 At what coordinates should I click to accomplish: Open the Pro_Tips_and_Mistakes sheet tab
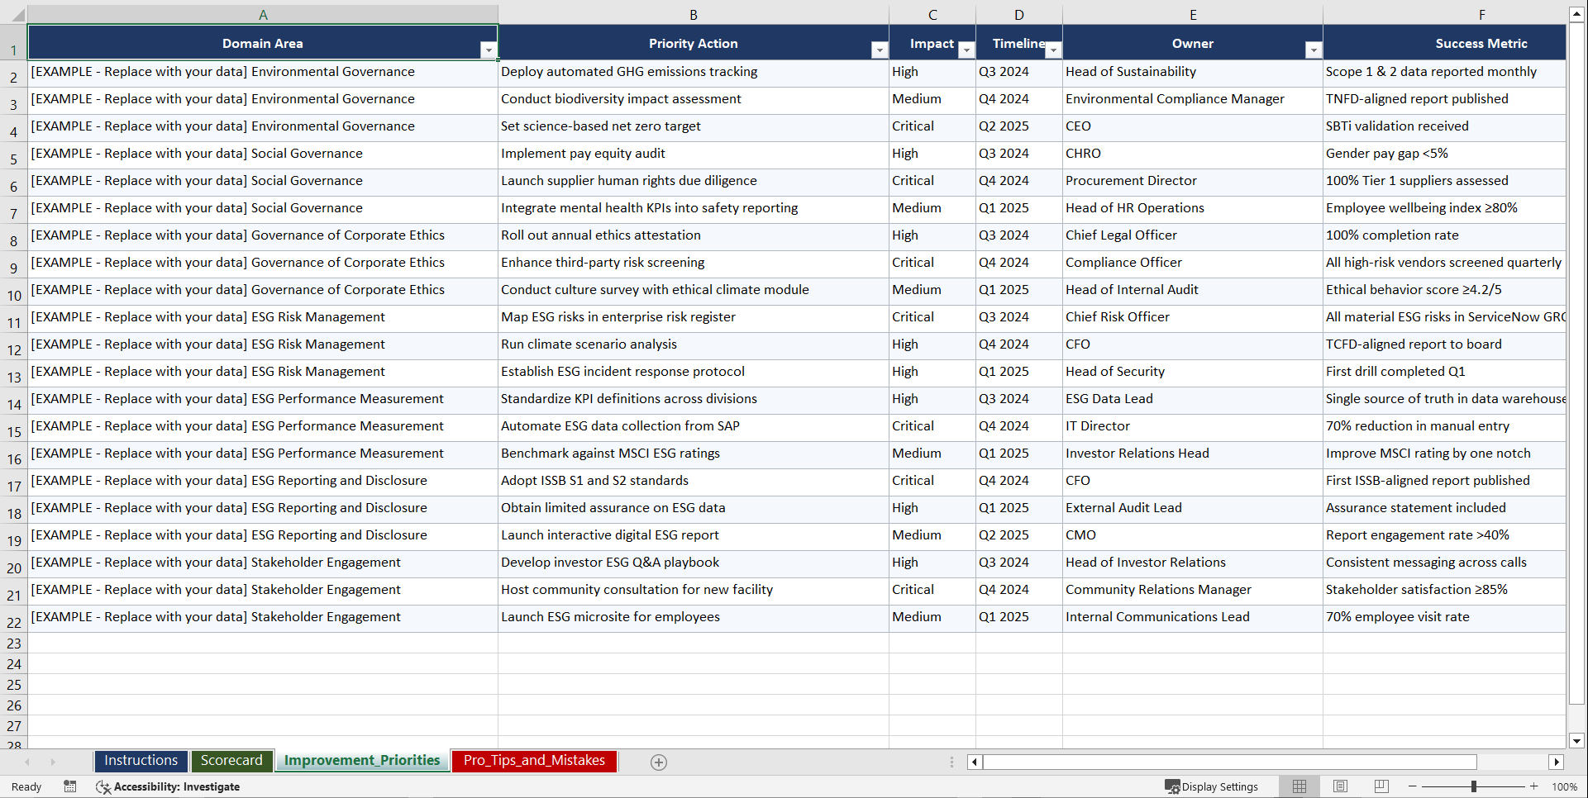tap(533, 760)
